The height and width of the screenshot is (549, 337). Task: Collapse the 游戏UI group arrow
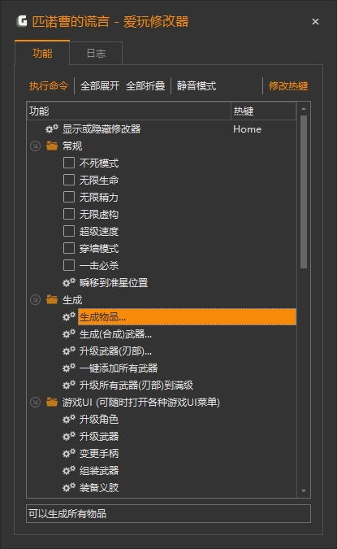click(x=35, y=403)
